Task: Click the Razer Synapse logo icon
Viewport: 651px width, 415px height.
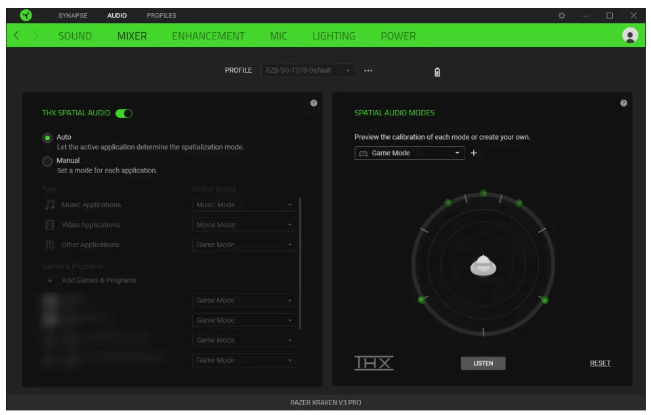Action: [26, 15]
